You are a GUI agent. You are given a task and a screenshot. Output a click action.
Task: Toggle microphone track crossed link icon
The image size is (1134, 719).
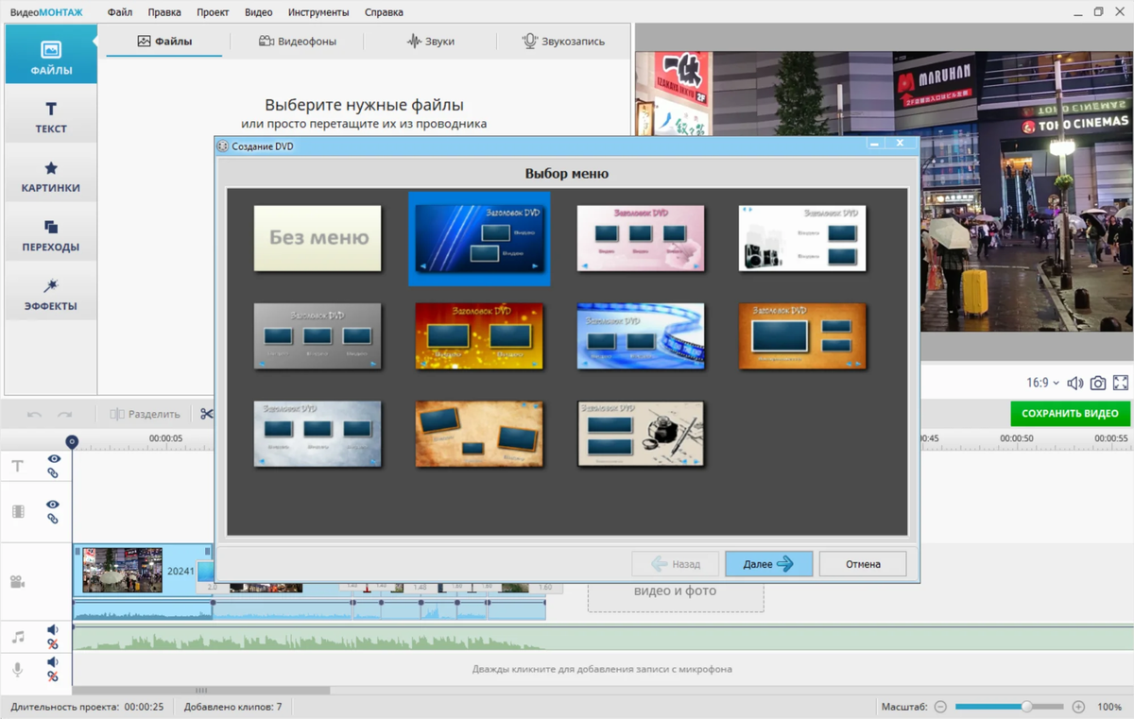click(x=53, y=676)
